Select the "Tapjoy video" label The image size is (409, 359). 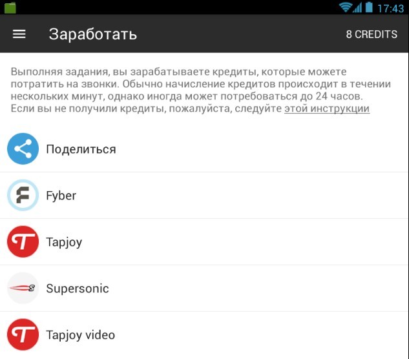click(81, 335)
